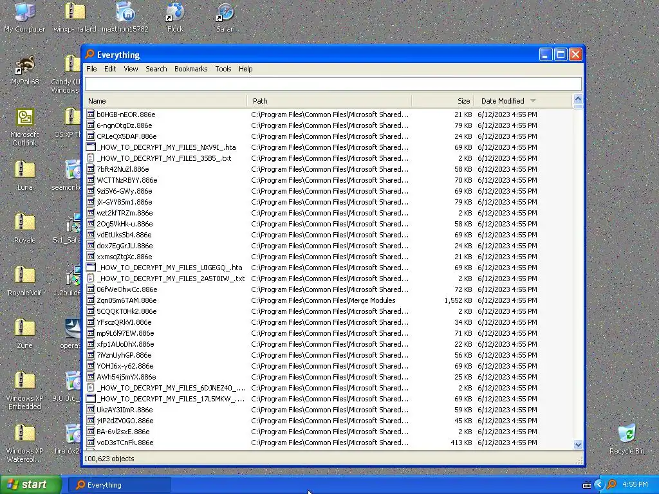
Task: Click the Everything window title magnifier icon
Action: 89,54
